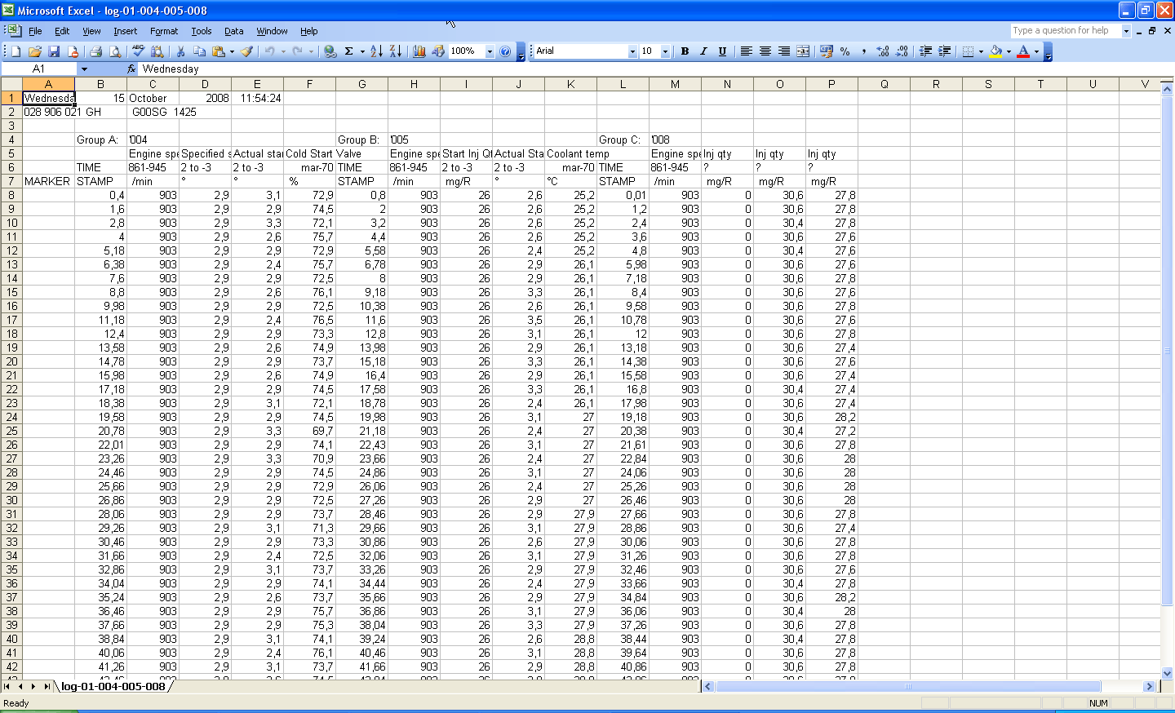The image size is (1175, 713).
Task: Open the Data menu
Action: click(x=234, y=31)
